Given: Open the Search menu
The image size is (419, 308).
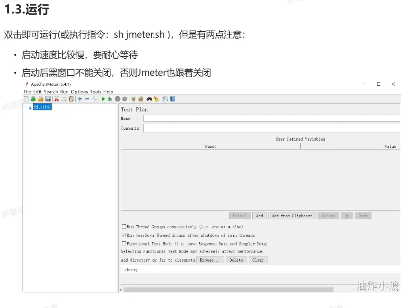Looking at the screenshot, I should point(51,92).
